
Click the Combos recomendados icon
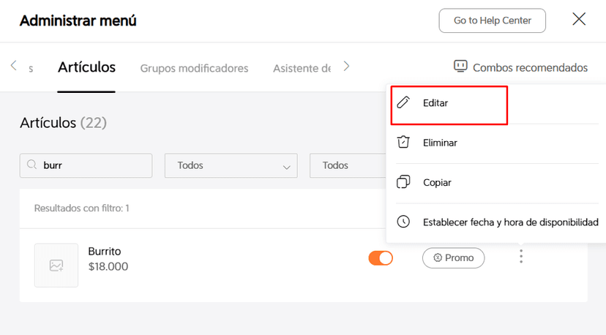click(460, 67)
